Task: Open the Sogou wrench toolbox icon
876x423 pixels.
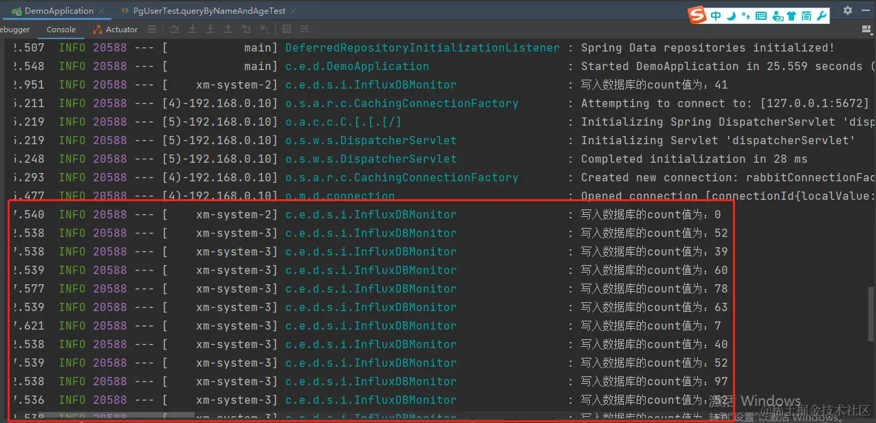Action: tap(822, 16)
